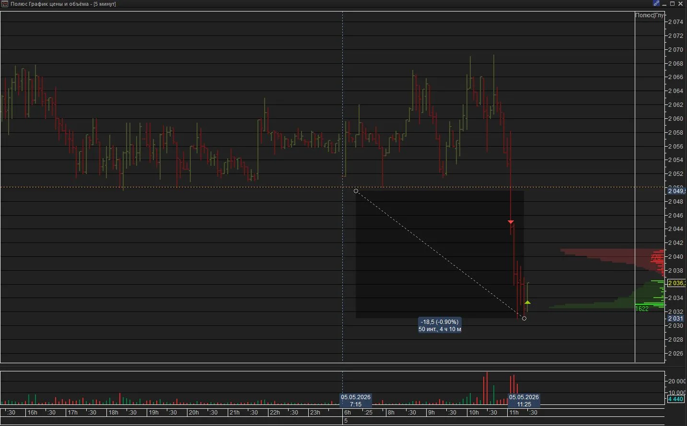
Task: Select the measurement line's upper start handle
Action: pyautogui.click(x=356, y=191)
